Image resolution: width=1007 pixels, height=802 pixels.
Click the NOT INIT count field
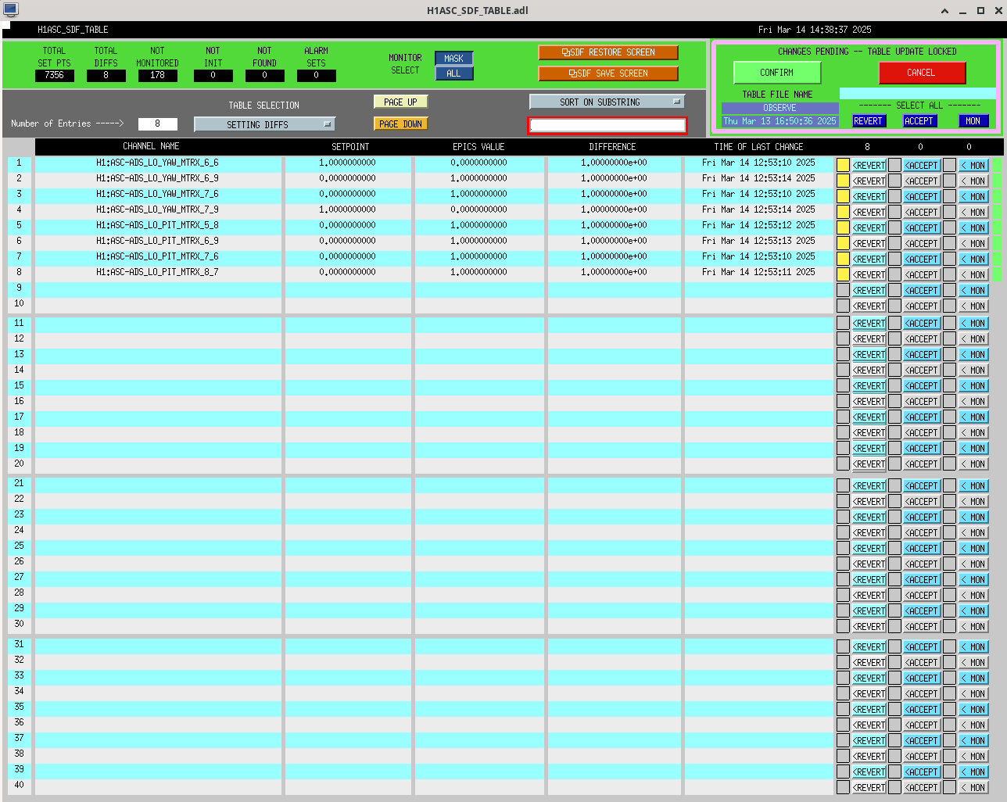click(213, 76)
